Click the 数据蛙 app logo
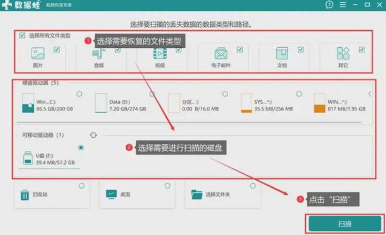Image resolution: width=386 pixels, height=235 pixels. (21, 5)
